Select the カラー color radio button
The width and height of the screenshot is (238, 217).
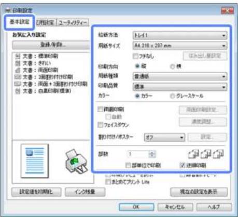pyautogui.click(x=137, y=96)
